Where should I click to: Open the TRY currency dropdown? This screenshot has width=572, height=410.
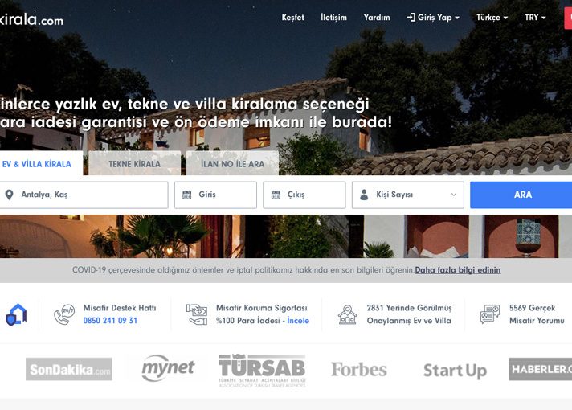click(535, 17)
